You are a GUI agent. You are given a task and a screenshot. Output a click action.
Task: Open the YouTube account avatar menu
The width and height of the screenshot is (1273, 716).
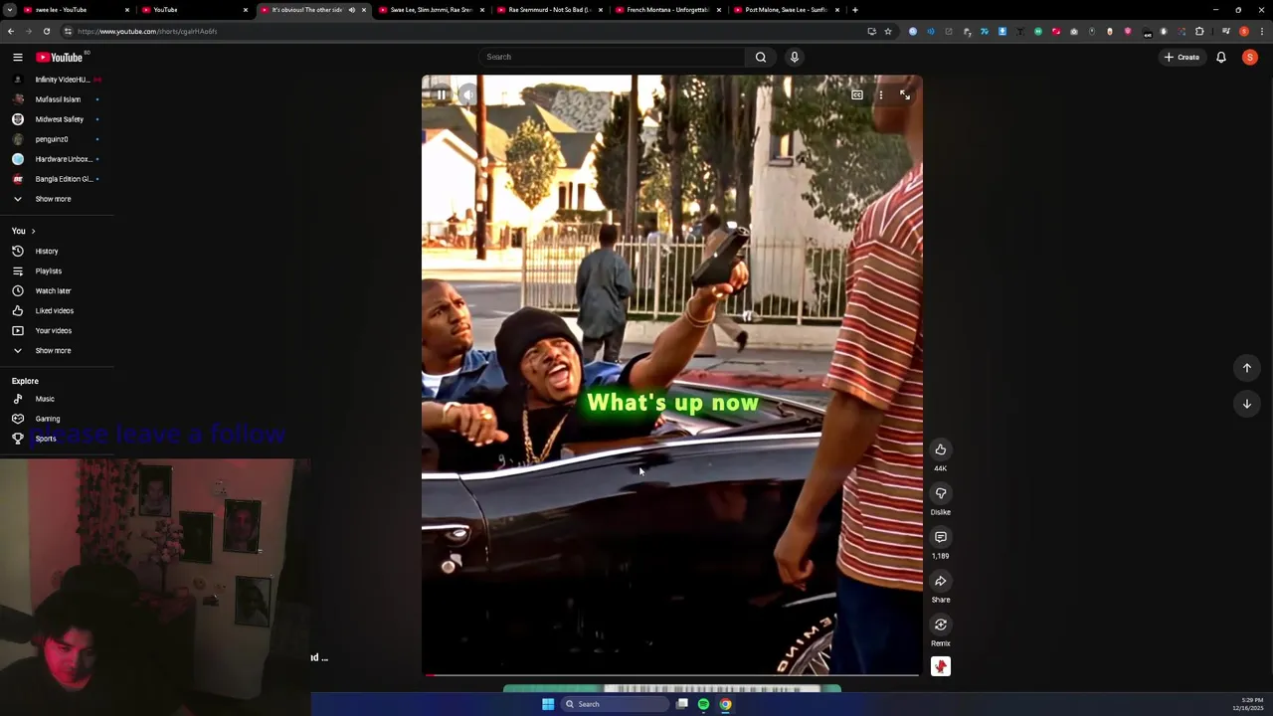point(1250,57)
